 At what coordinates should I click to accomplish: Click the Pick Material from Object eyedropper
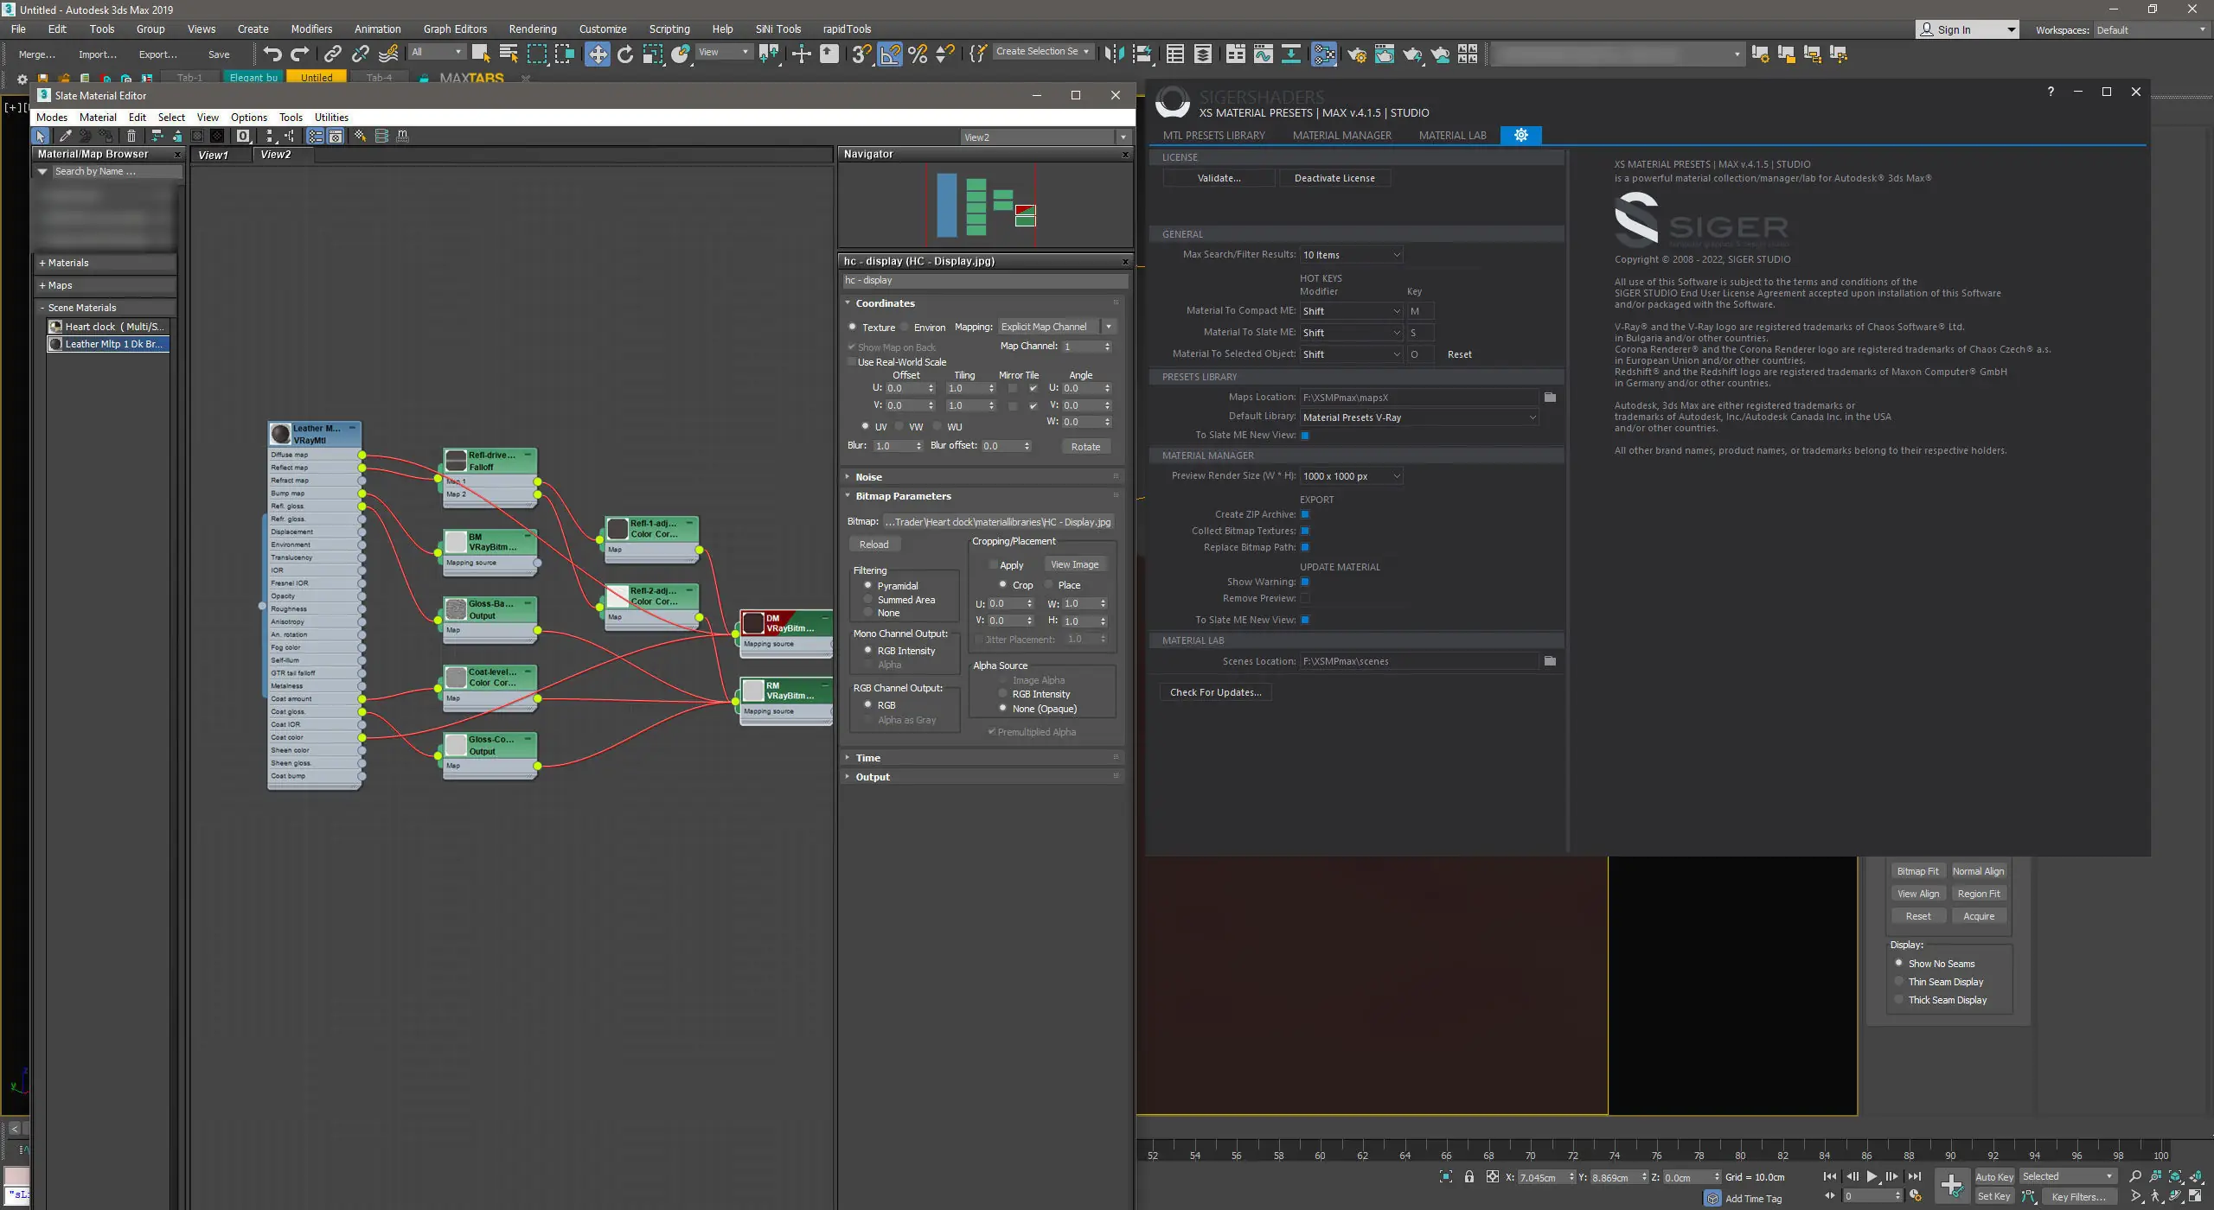[x=64, y=136]
